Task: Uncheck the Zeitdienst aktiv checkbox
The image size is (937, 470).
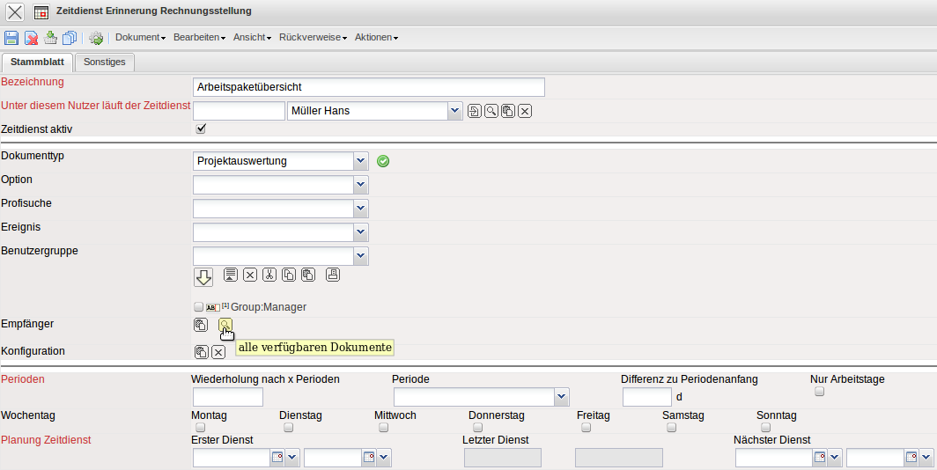Action: click(201, 129)
